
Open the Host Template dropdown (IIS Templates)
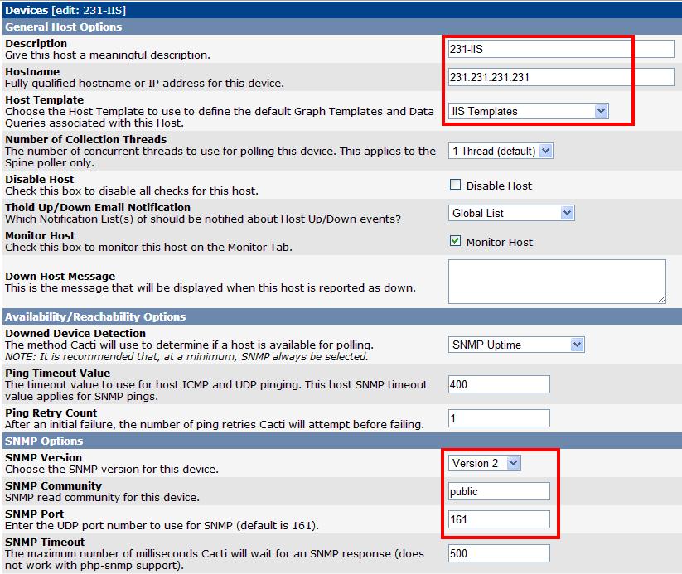click(x=528, y=111)
